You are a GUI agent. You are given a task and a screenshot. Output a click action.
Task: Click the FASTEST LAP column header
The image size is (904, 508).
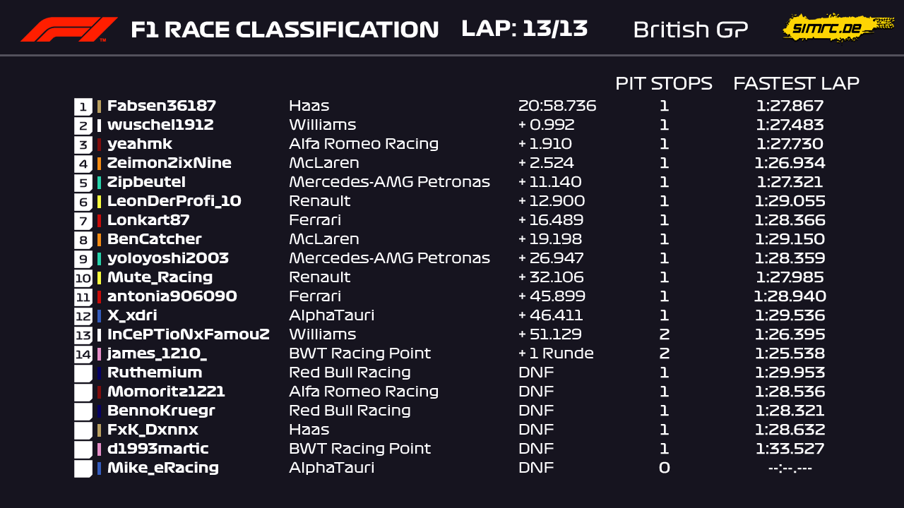pyautogui.click(x=796, y=83)
